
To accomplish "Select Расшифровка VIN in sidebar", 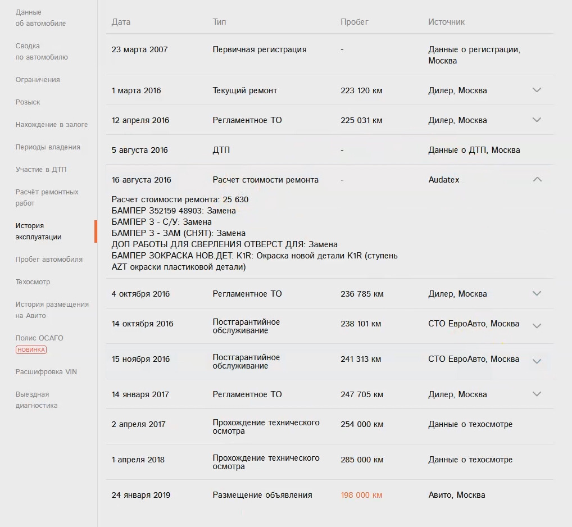I will click(46, 372).
